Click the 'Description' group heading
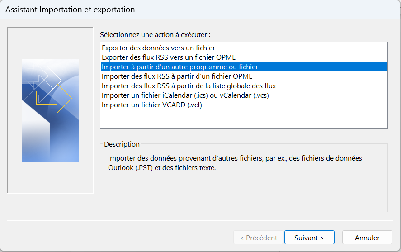Viewport: 401px width, 252px height. 122,144
